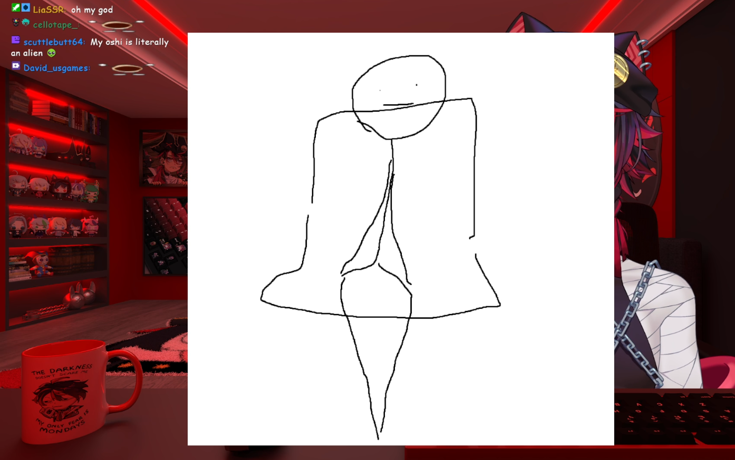Viewport: 735px width, 460px height.
Task: Open LiaSSR's chat username
Action: (49, 9)
